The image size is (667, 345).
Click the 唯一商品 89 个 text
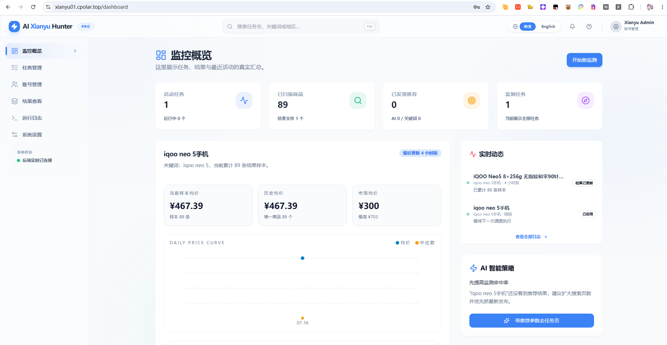278,217
